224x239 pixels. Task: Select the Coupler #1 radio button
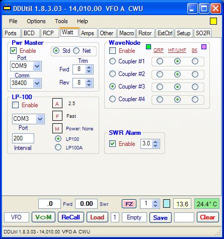112,61
